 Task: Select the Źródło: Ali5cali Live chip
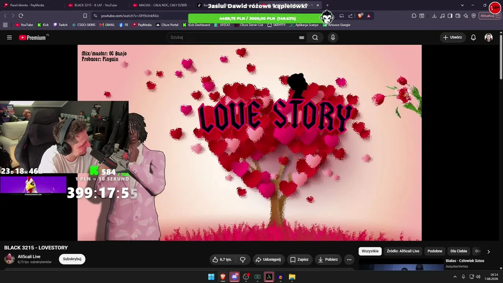click(403, 251)
